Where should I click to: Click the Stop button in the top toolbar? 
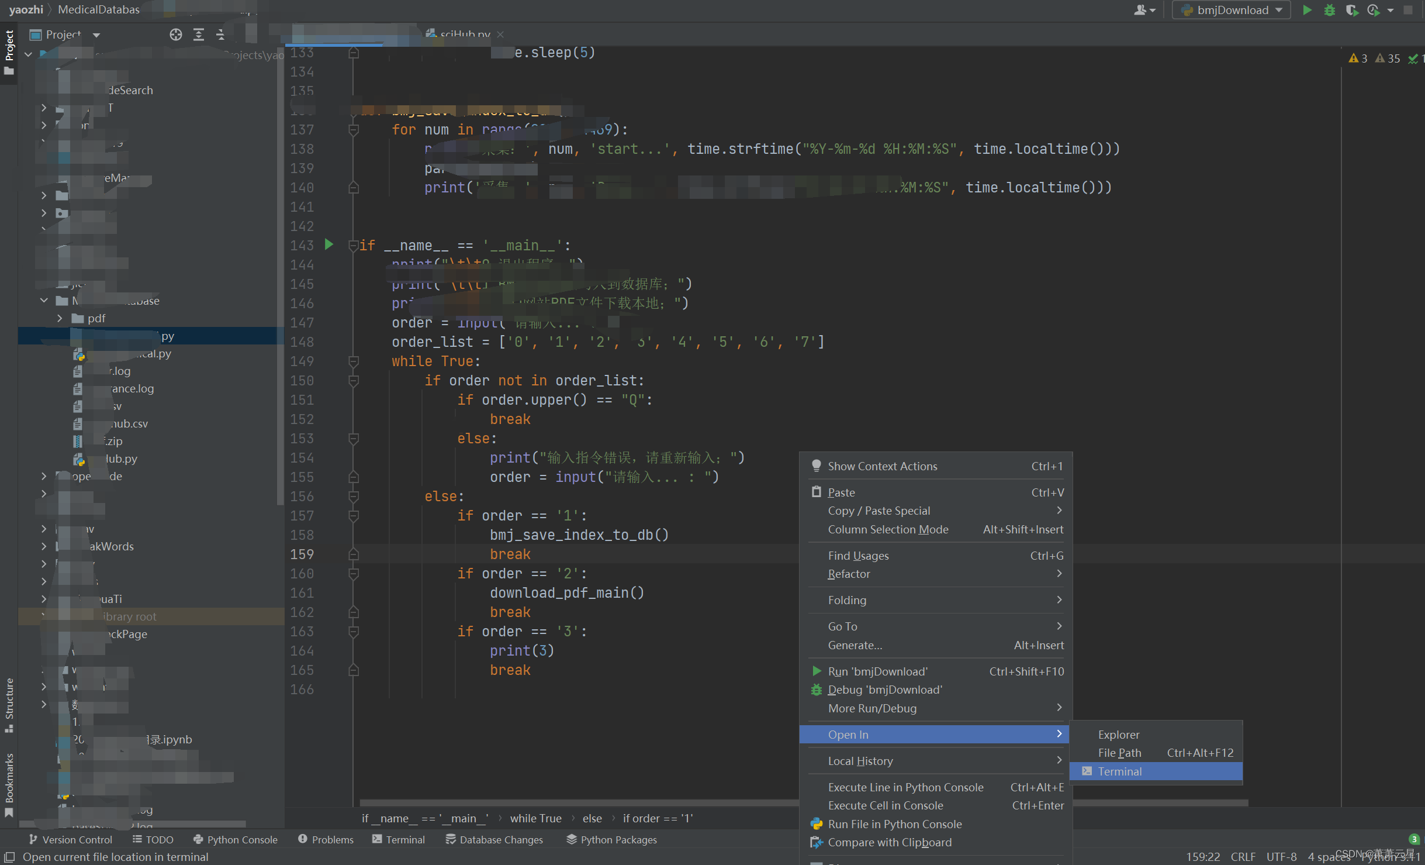pos(1408,10)
